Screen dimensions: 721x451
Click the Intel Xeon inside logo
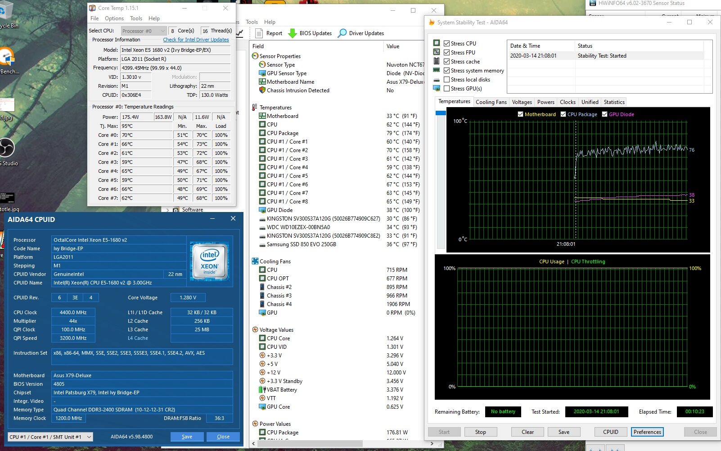pyautogui.click(x=209, y=262)
